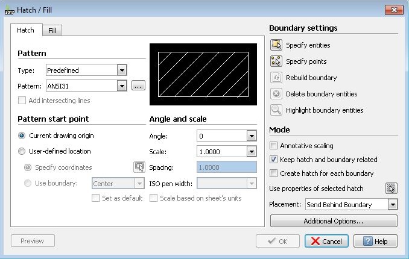Click the Specify entities icon
Viewport: 409px width, 259px height.
pos(276,45)
